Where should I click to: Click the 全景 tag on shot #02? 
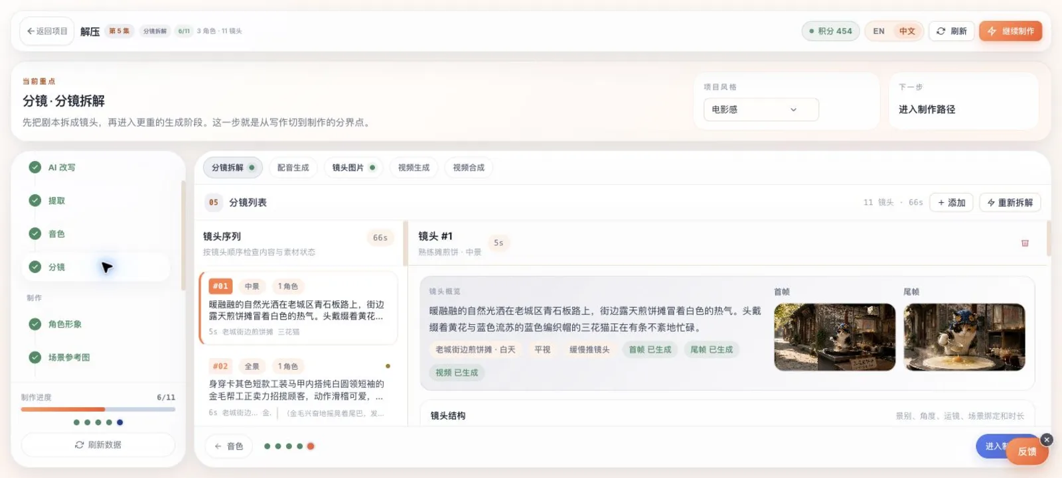[252, 367]
